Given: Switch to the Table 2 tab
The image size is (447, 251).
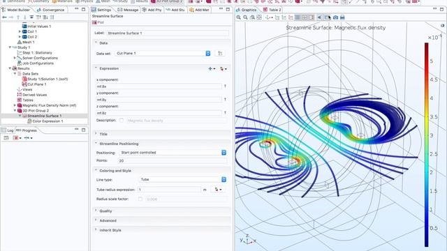Looking at the screenshot, I should [272, 10].
